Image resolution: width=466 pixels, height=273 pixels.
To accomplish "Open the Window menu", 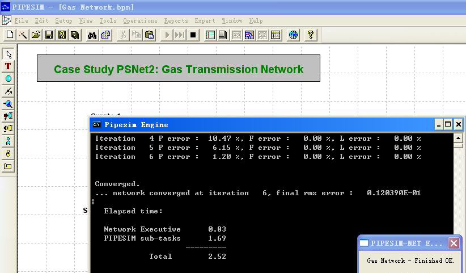I will tap(232, 20).
